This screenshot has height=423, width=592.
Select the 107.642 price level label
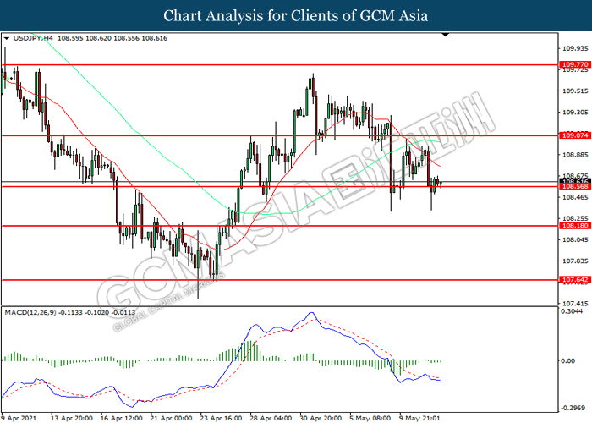575,280
